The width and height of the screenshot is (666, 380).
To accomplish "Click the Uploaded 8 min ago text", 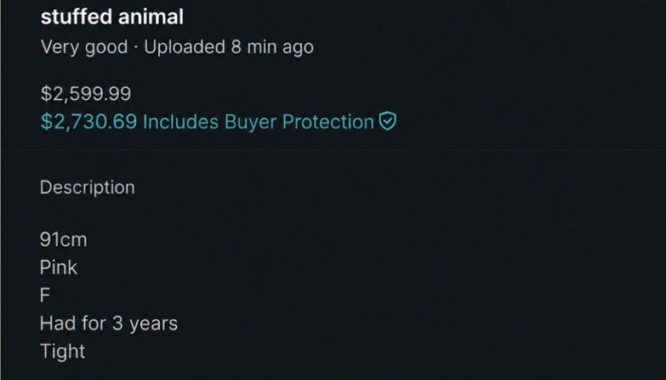I will point(229,47).
